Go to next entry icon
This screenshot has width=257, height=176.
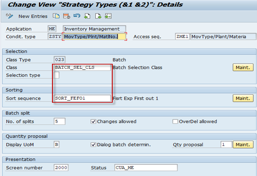[x=98, y=16]
